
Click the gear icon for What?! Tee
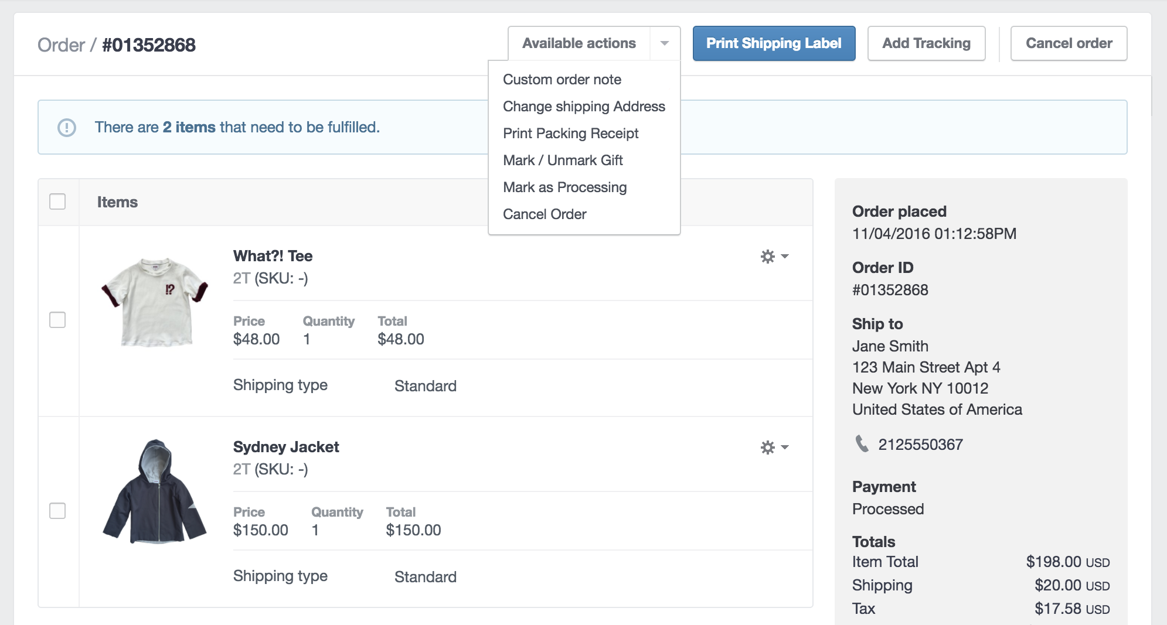click(x=767, y=257)
